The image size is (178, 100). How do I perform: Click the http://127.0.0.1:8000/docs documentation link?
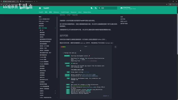click(90, 76)
